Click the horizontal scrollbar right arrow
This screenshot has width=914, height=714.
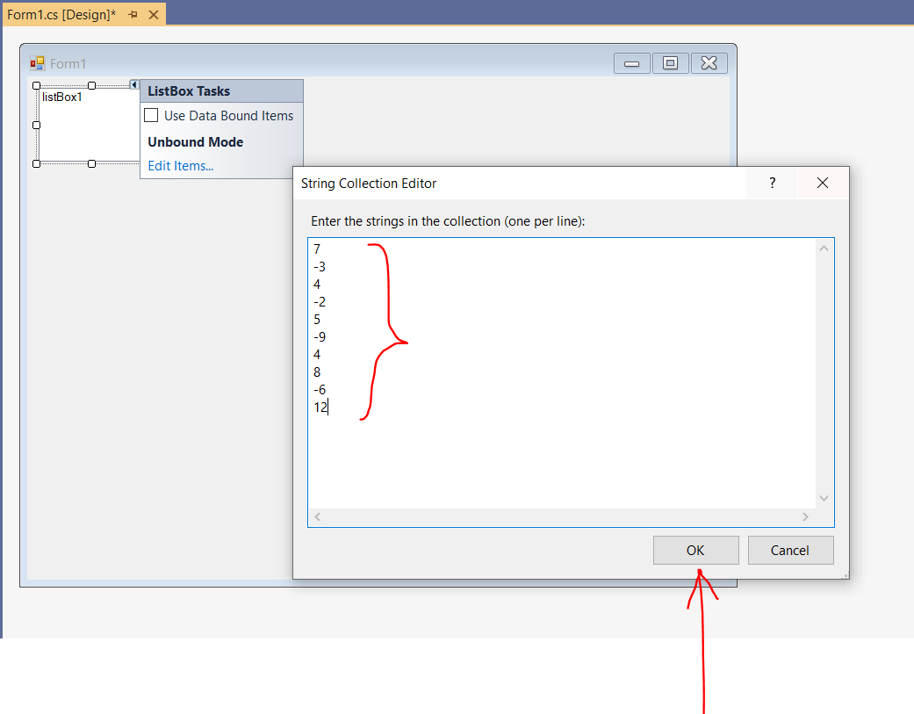(804, 517)
